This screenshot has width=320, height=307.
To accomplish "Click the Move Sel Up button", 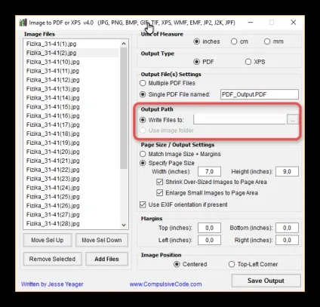I will [48, 240].
